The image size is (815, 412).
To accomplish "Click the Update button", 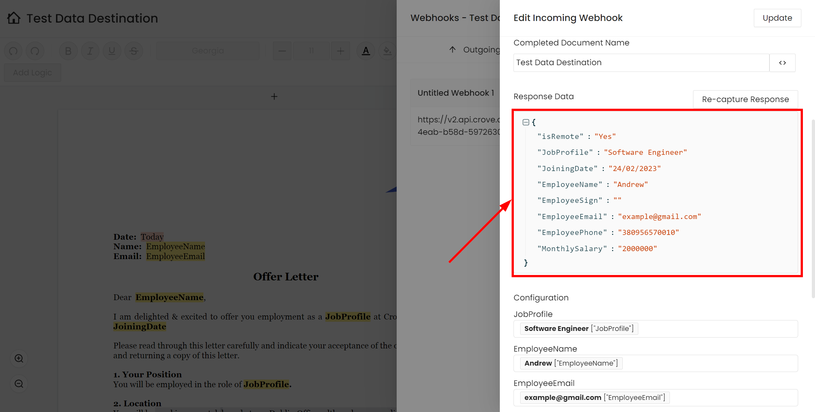I will [777, 18].
